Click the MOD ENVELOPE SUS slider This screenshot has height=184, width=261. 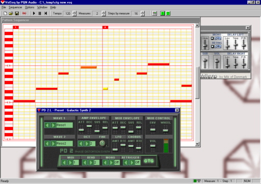tap(131, 131)
